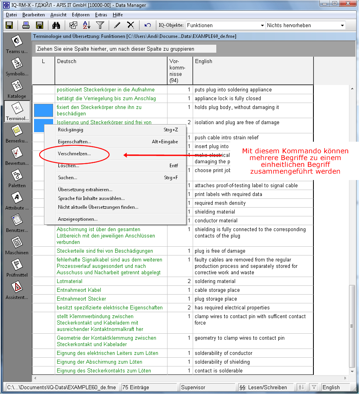This screenshot has width=359, height=394.
Task: Toggle the filter indicator in status bar
Action: [314, 387]
